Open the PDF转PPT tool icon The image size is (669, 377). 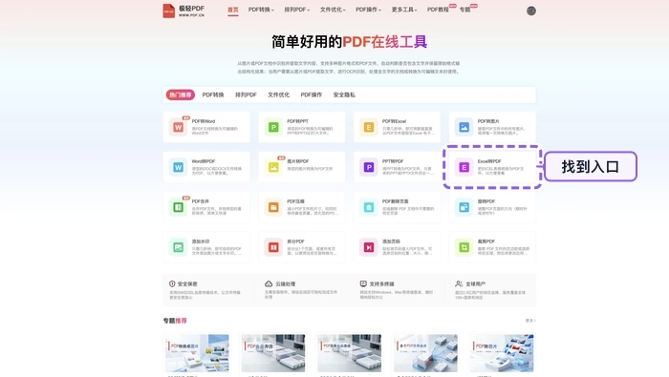coord(273,127)
